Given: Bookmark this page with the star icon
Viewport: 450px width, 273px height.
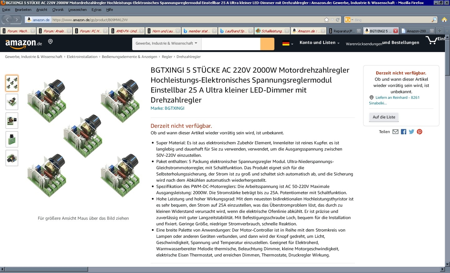Looking at the screenshot, I should click(327, 20).
